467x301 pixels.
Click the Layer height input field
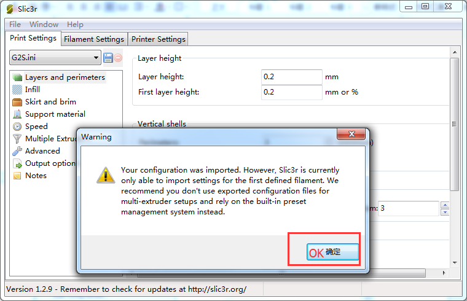(292, 77)
